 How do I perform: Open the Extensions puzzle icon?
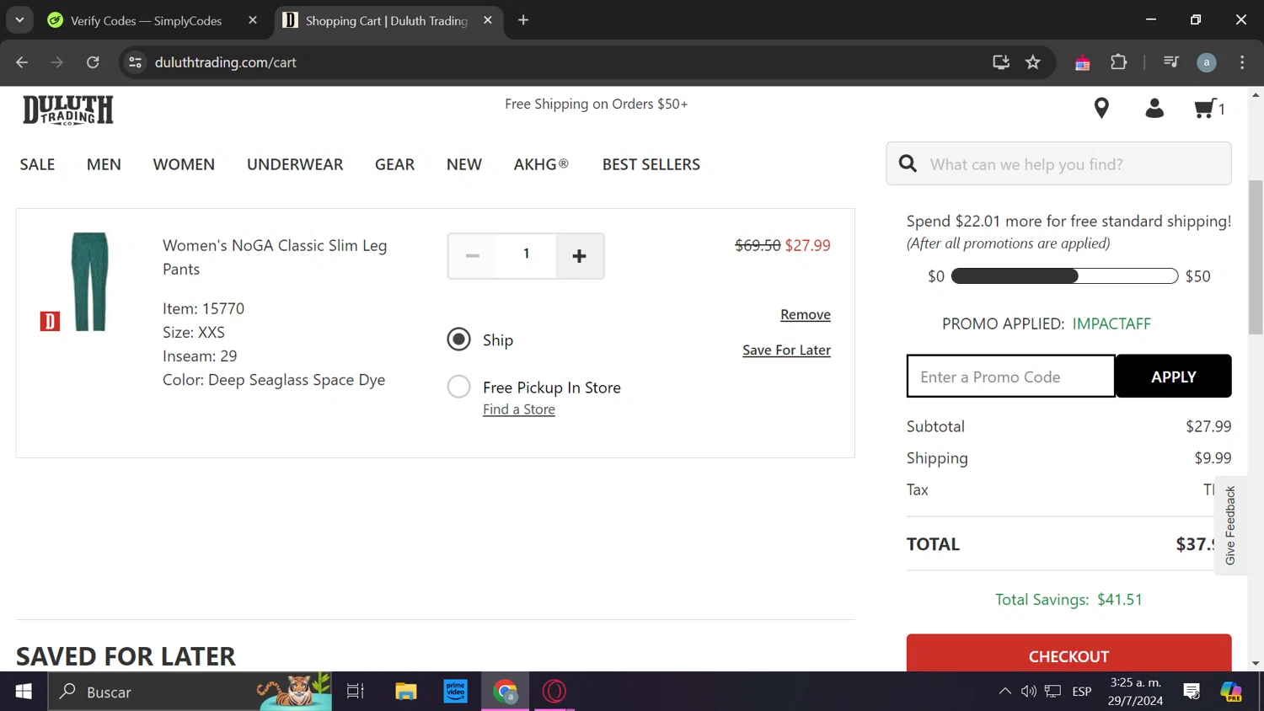(1119, 62)
